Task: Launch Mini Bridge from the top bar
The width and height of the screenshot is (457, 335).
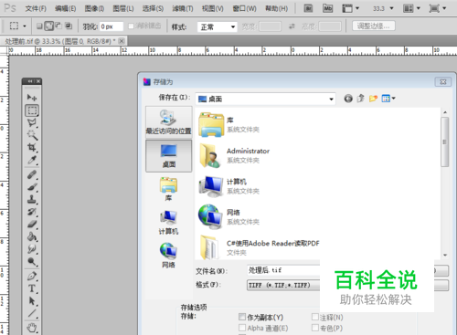Action: (x=328, y=8)
